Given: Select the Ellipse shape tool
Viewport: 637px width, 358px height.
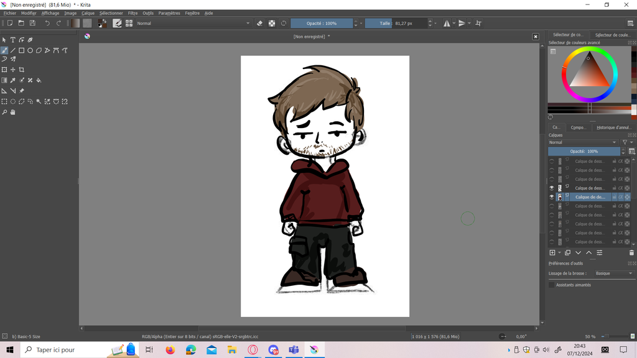Looking at the screenshot, I should [x=30, y=50].
